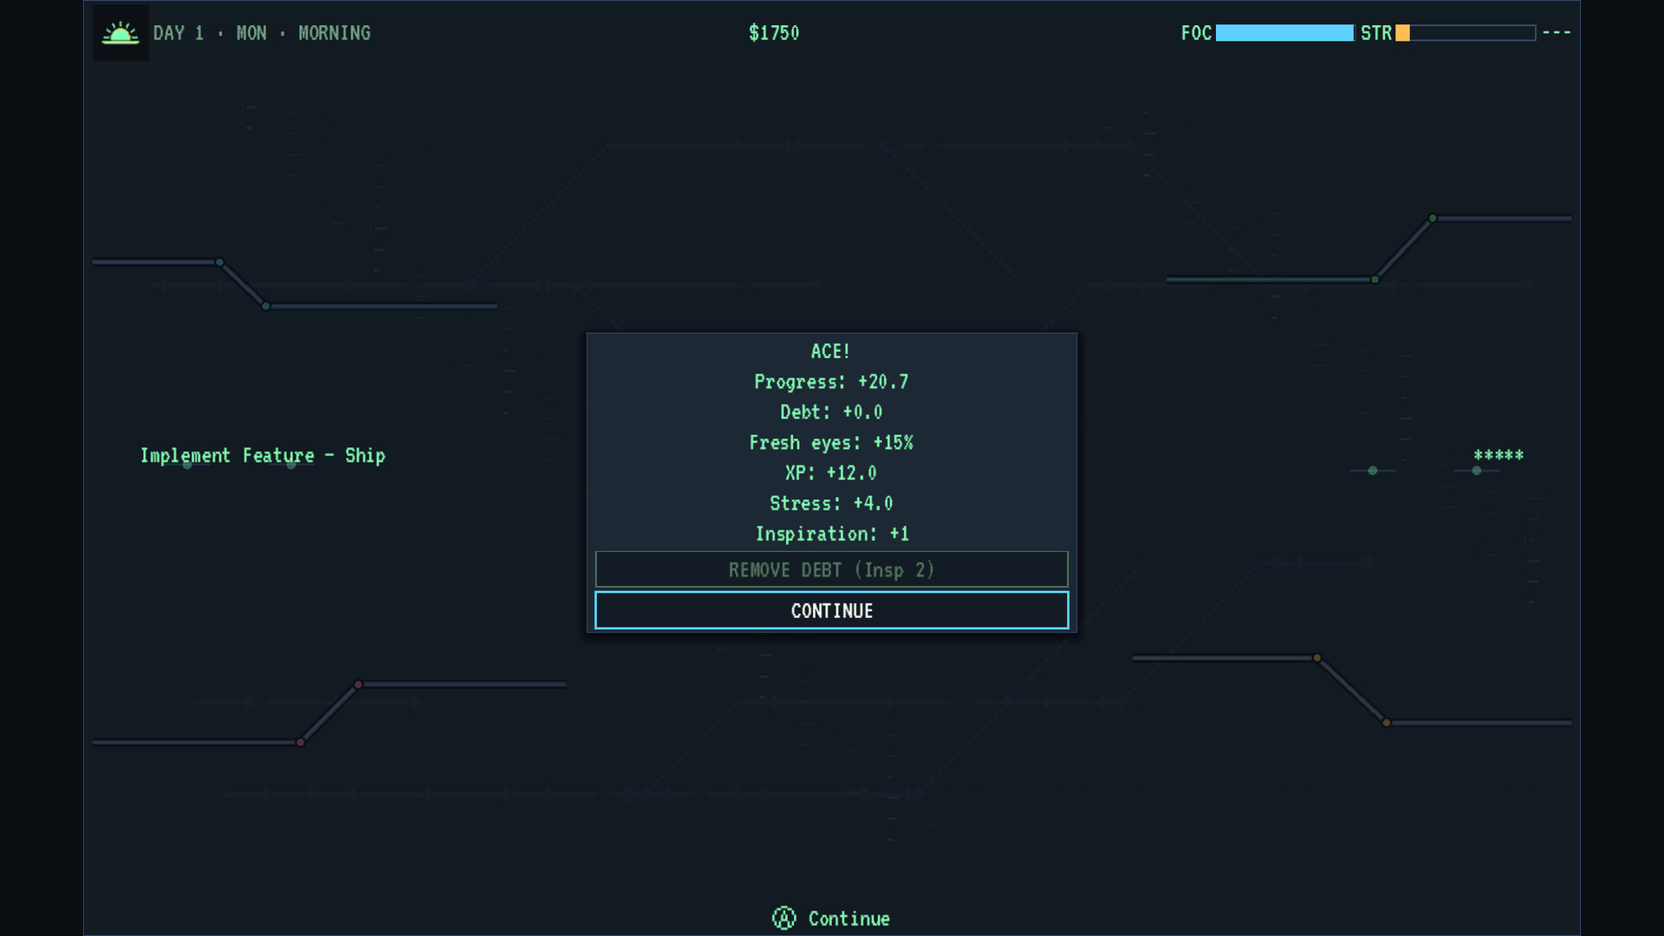1664x936 pixels.
Task: Click the ***** rating text
Action: pos(1498,455)
